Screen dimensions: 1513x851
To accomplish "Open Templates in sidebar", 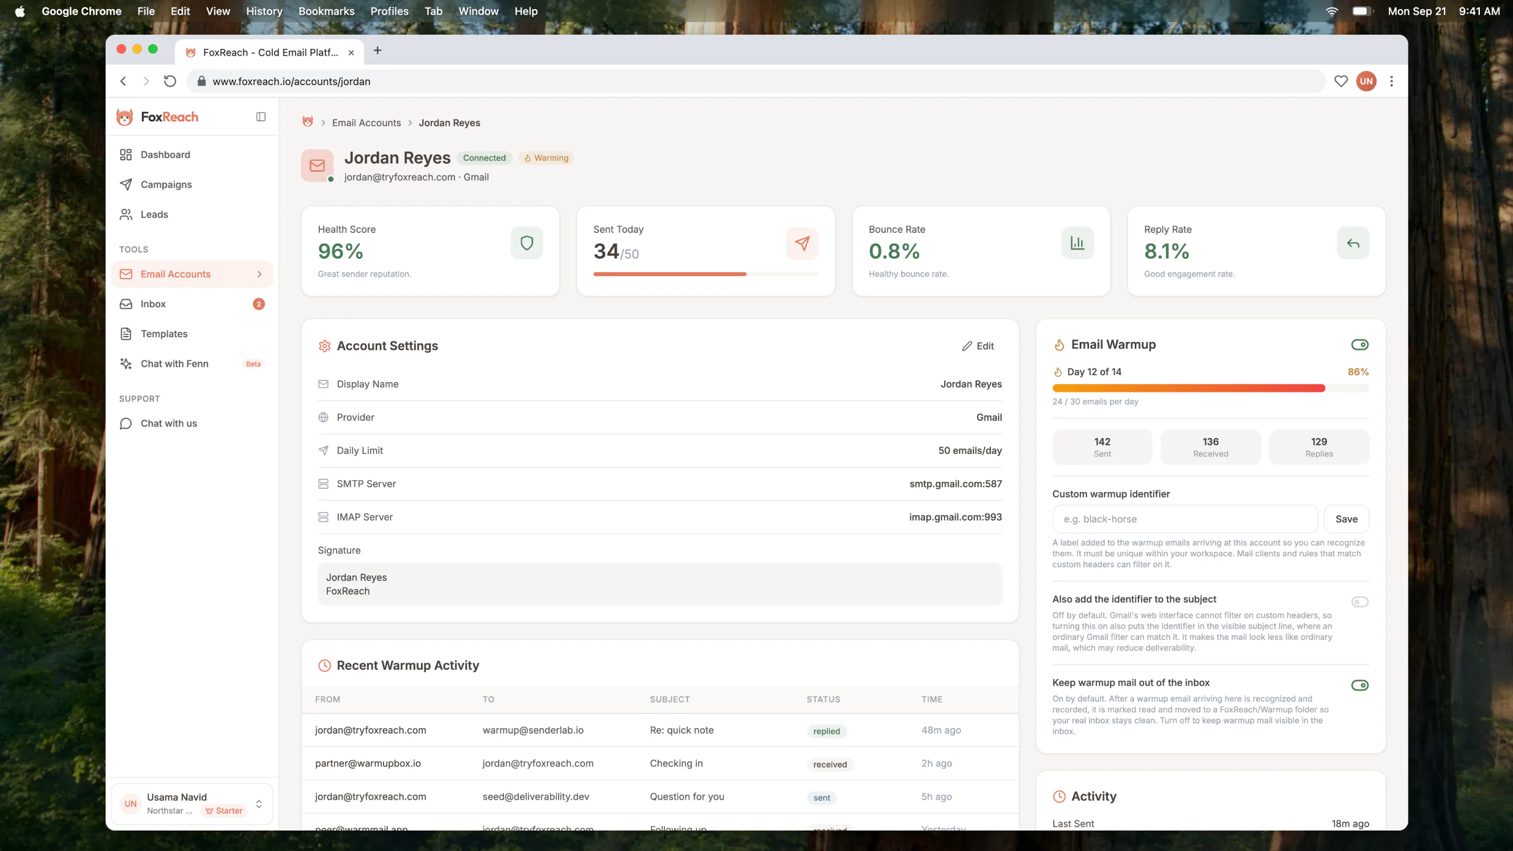I will click(x=192, y=334).
